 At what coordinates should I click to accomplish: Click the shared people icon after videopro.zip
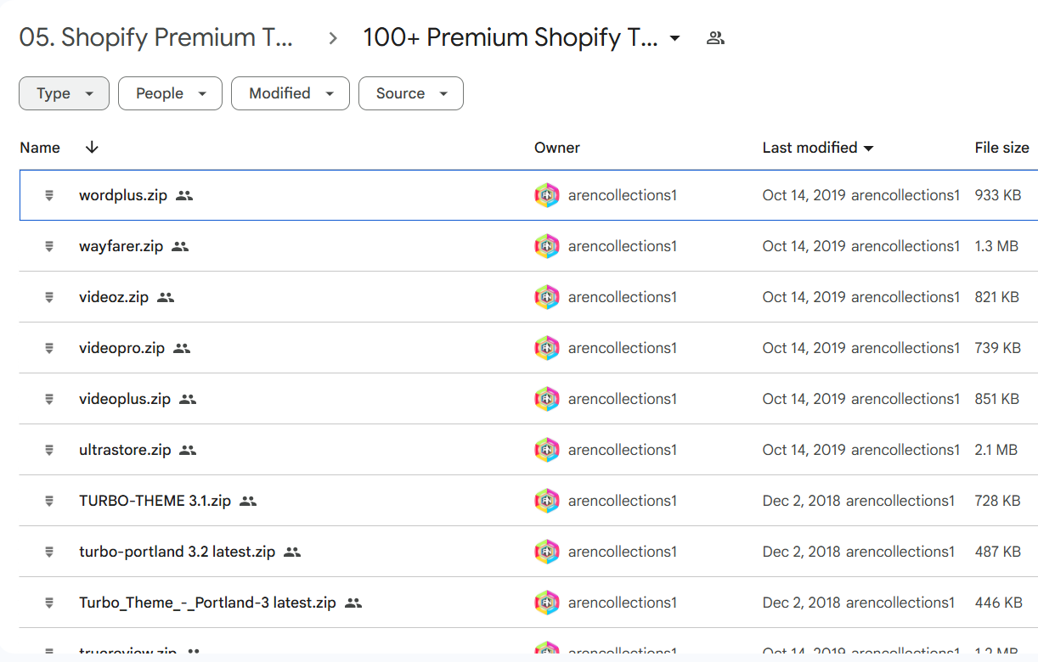pos(182,348)
